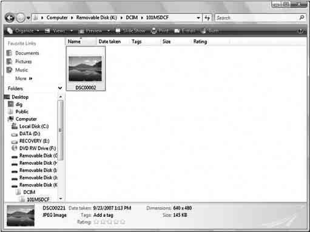Image resolution: width=310 pixels, height=232 pixels.
Task: Open the Documents favorite link
Action: pos(27,53)
